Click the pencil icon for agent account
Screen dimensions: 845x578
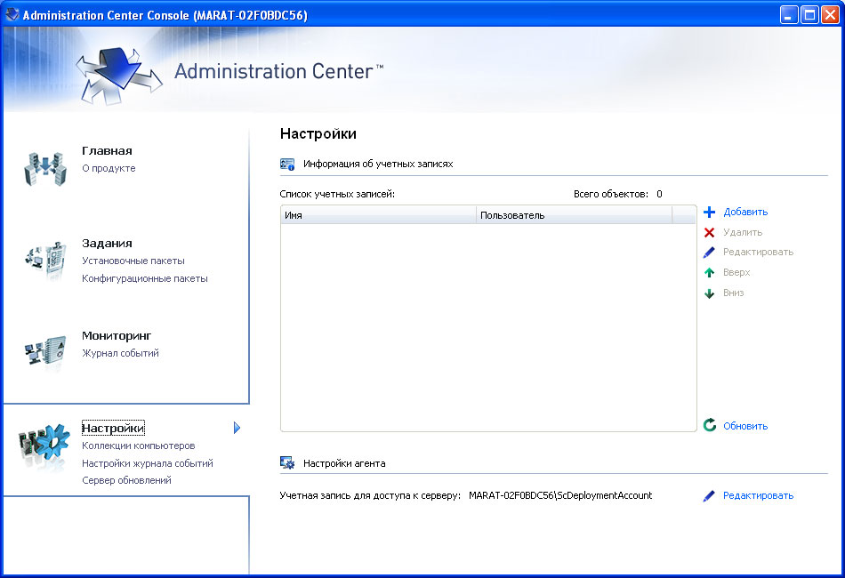click(709, 495)
